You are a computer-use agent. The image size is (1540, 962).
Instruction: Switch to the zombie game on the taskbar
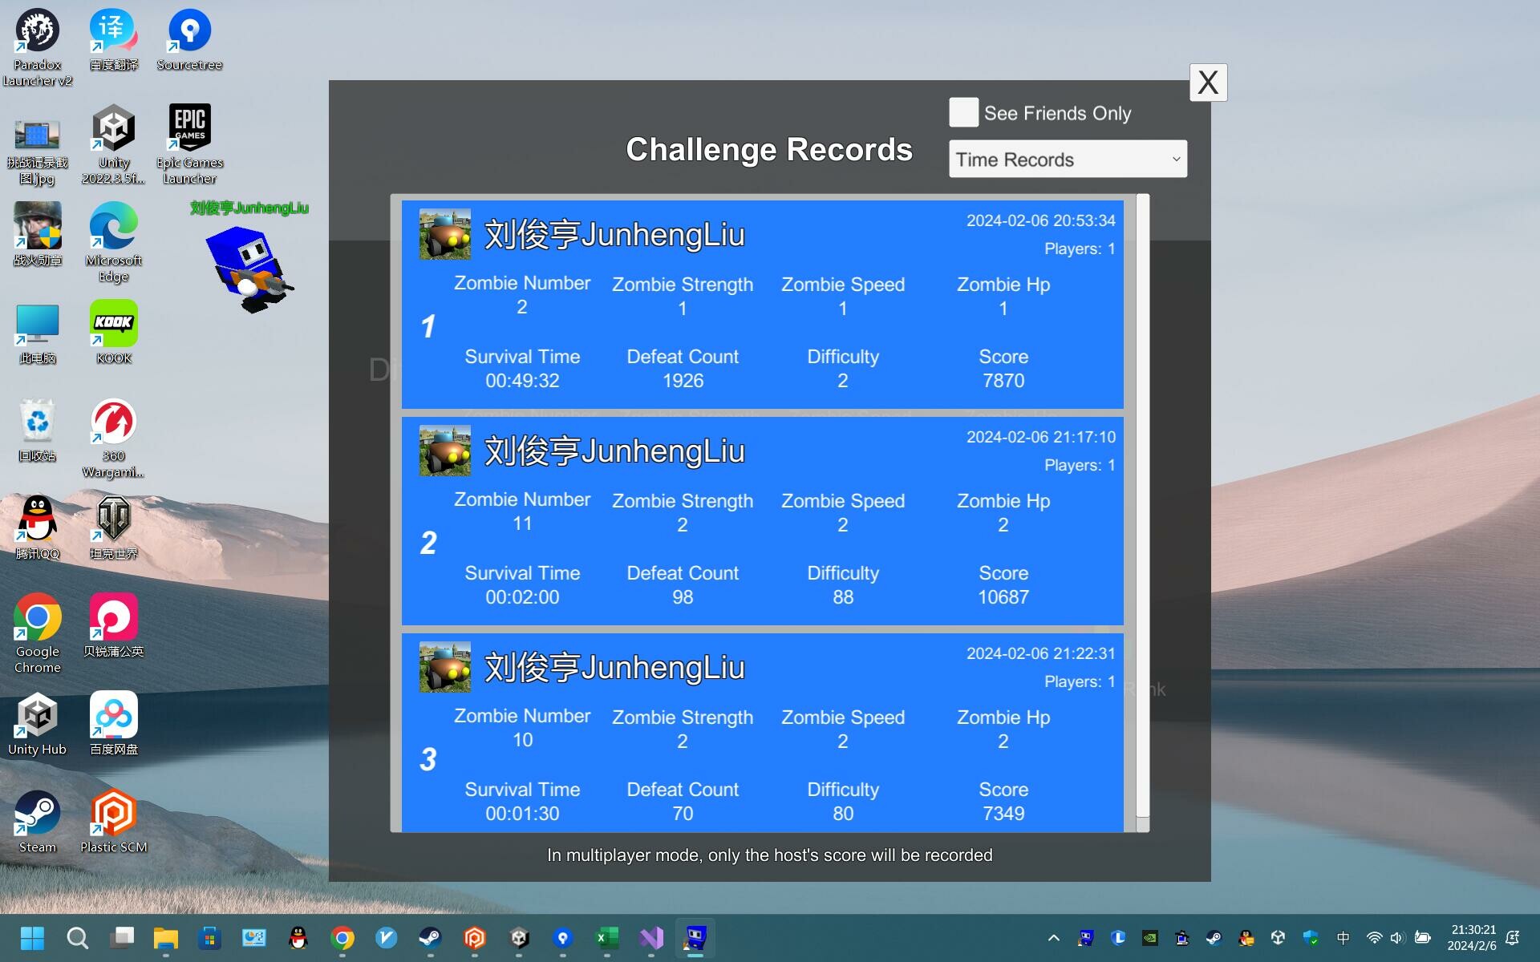[x=695, y=938]
